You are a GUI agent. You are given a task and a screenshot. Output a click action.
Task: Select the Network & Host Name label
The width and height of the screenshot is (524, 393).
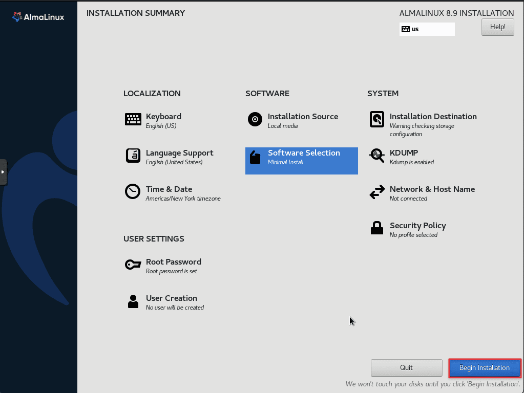pyautogui.click(x=432, y=189)
